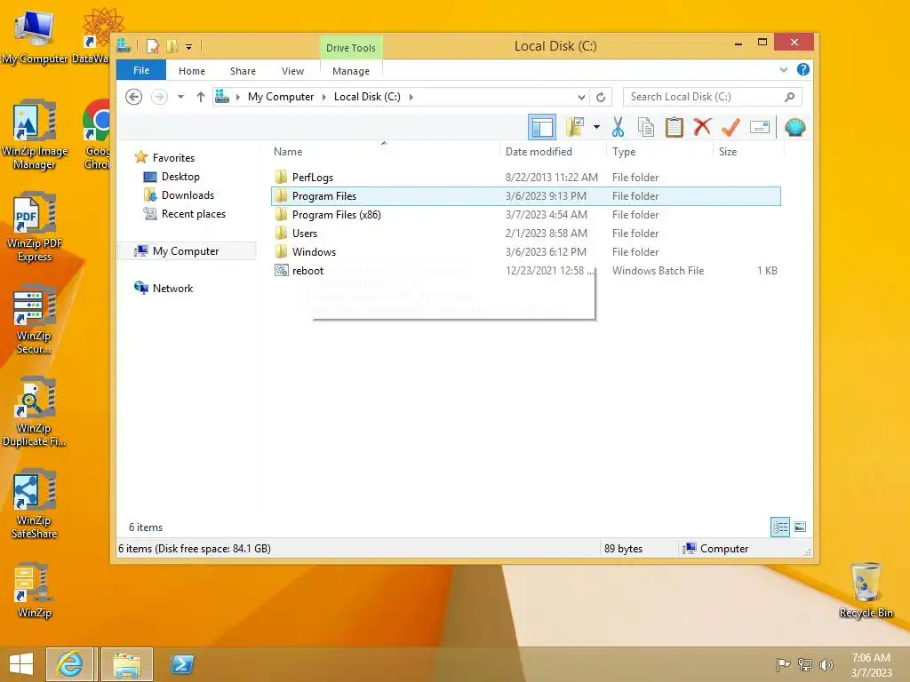The height and width of the screenshot is (682, 910).
Task: Click the Rename toolbar icon
Action: coord(760,127)
